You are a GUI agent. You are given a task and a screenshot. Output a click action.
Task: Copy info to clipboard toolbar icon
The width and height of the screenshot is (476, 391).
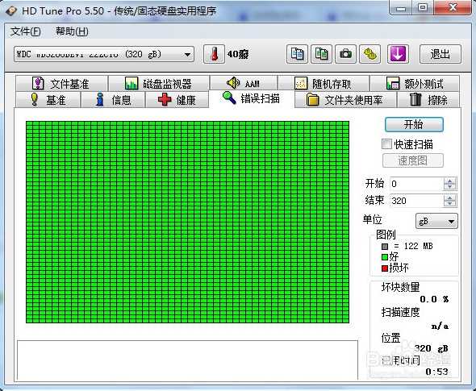pos(297,54)
